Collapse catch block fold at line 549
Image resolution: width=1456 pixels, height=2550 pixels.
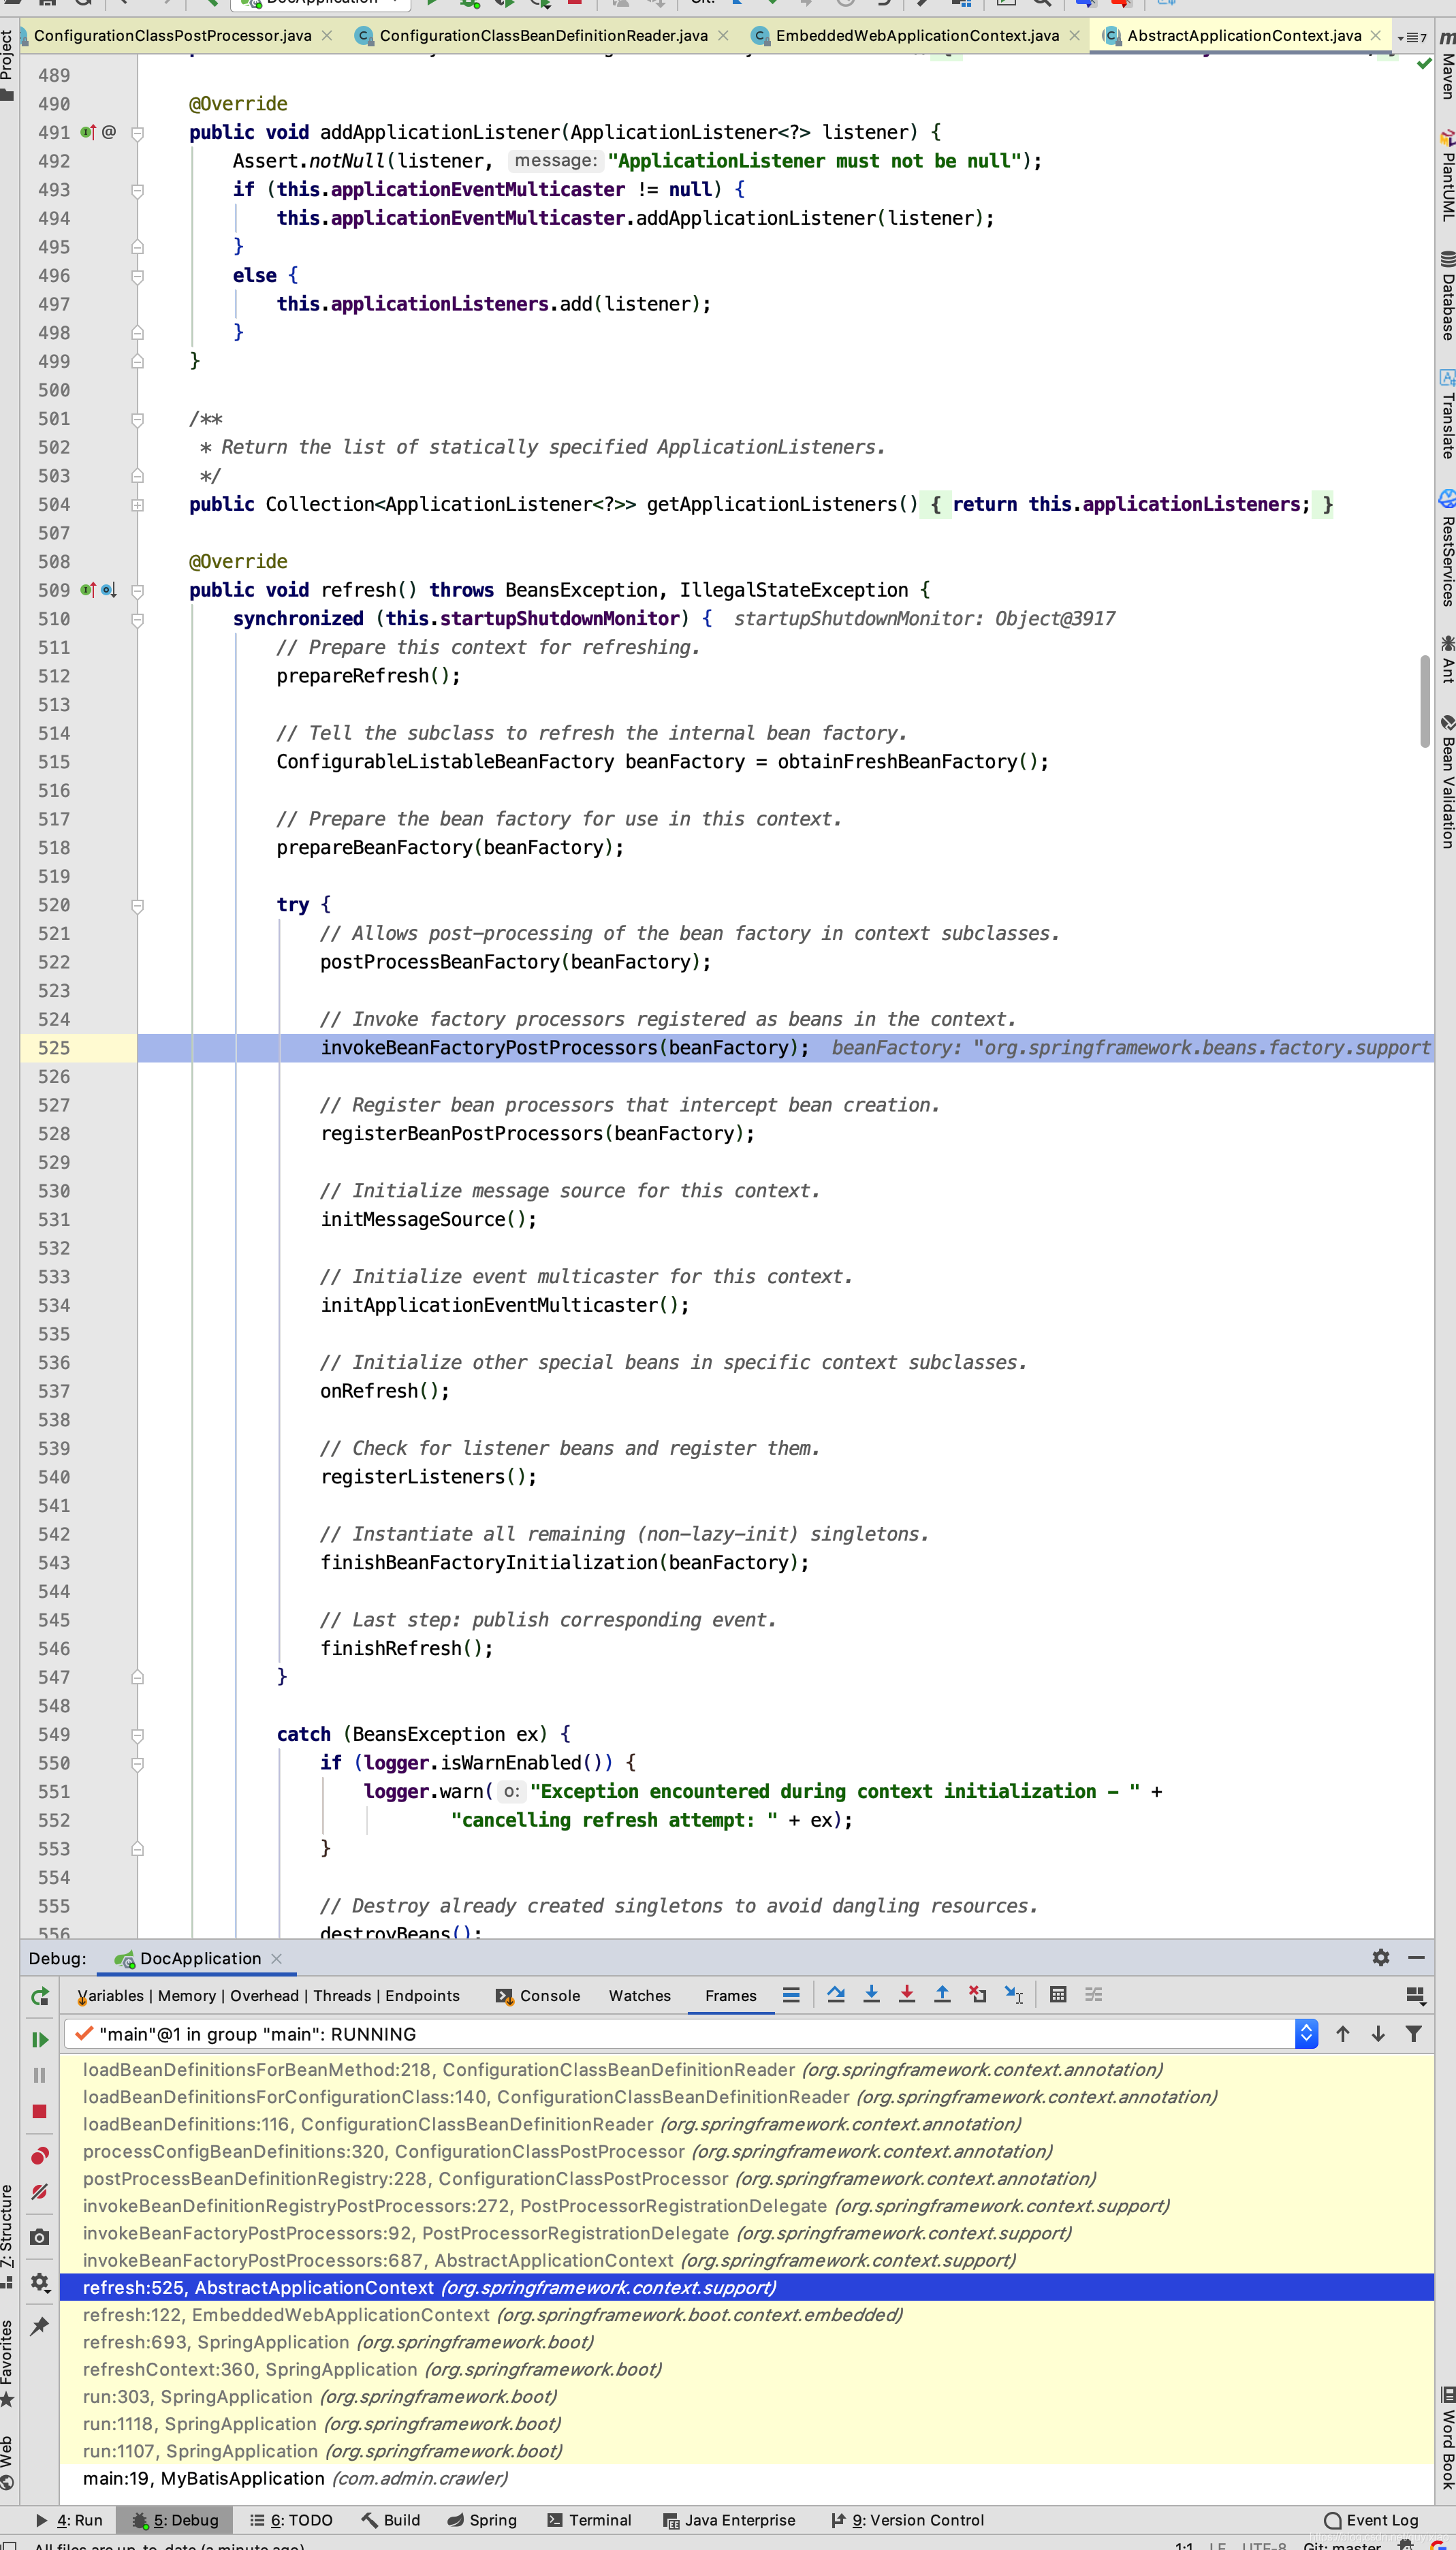pyautogui.click(x=138, y=1735)
